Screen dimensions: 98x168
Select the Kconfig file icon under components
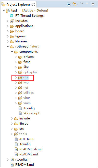pos(20,108)
